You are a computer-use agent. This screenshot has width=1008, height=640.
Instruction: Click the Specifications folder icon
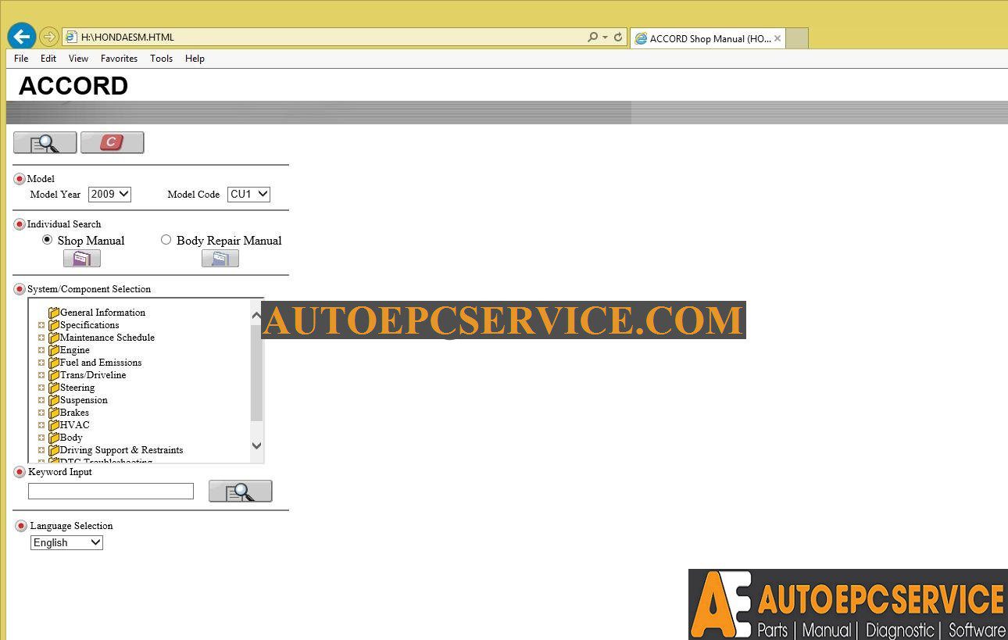[54, 325]
